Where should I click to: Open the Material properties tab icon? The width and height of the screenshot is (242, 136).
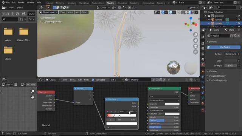coord(203,103)
